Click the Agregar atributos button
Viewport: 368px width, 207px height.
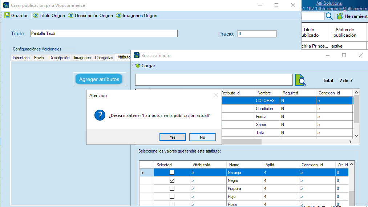(x=99, y=79)
